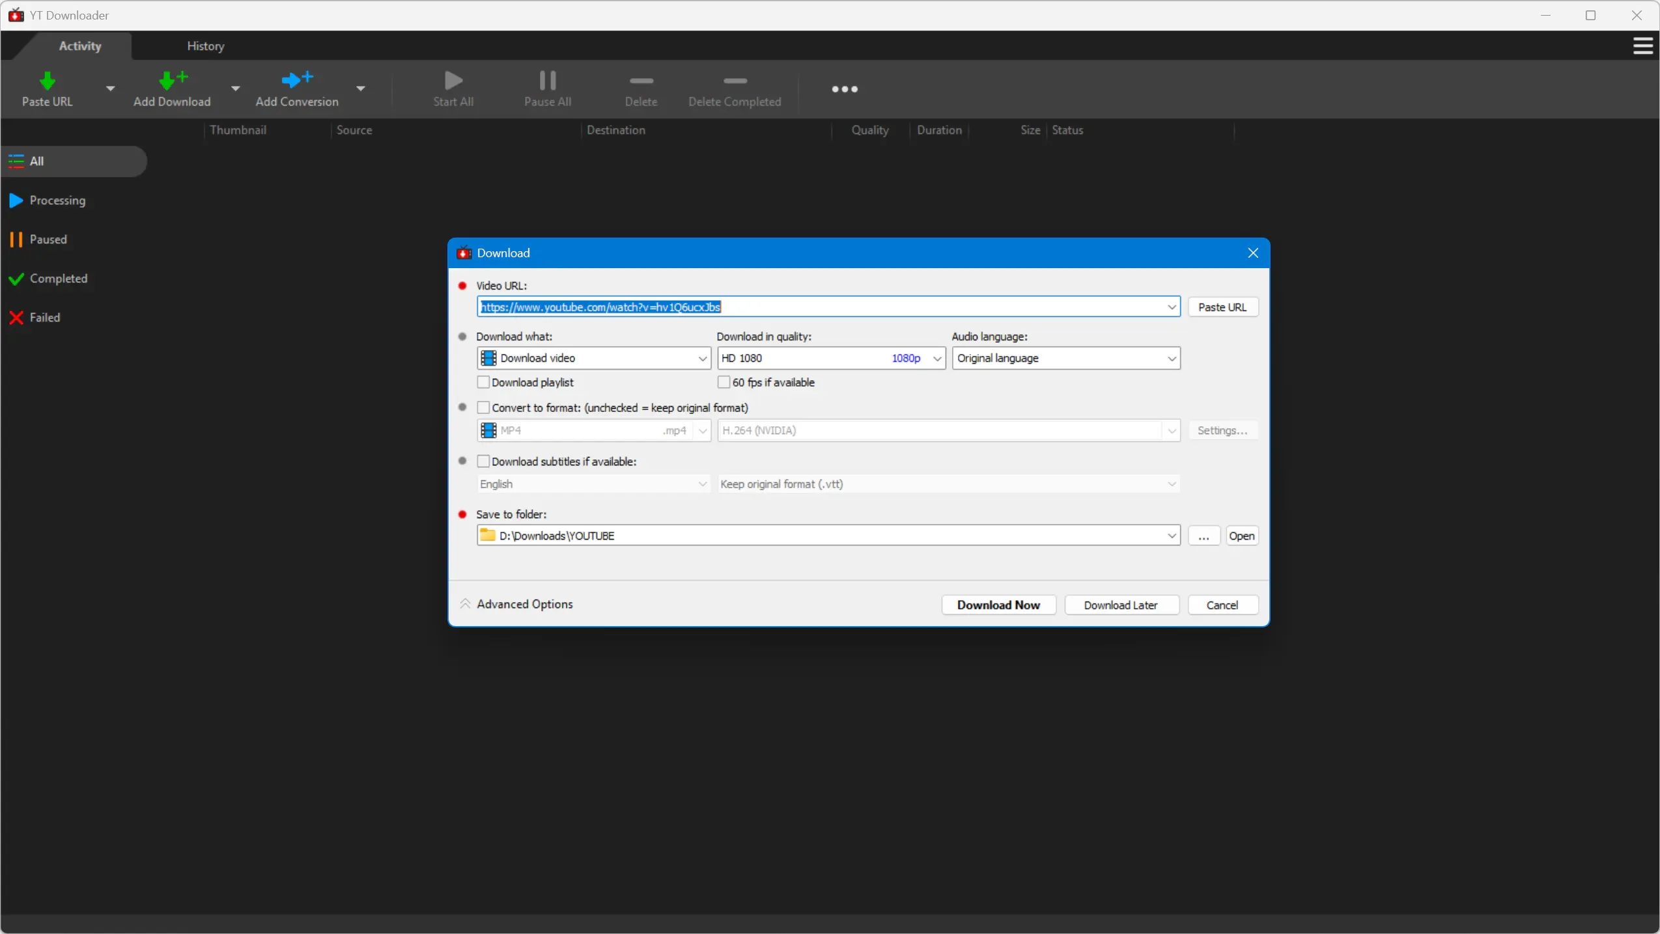Open the hamburger menu icon
The height and width of the screenshot is (934, 1660).
click(x=1642, y=46)
